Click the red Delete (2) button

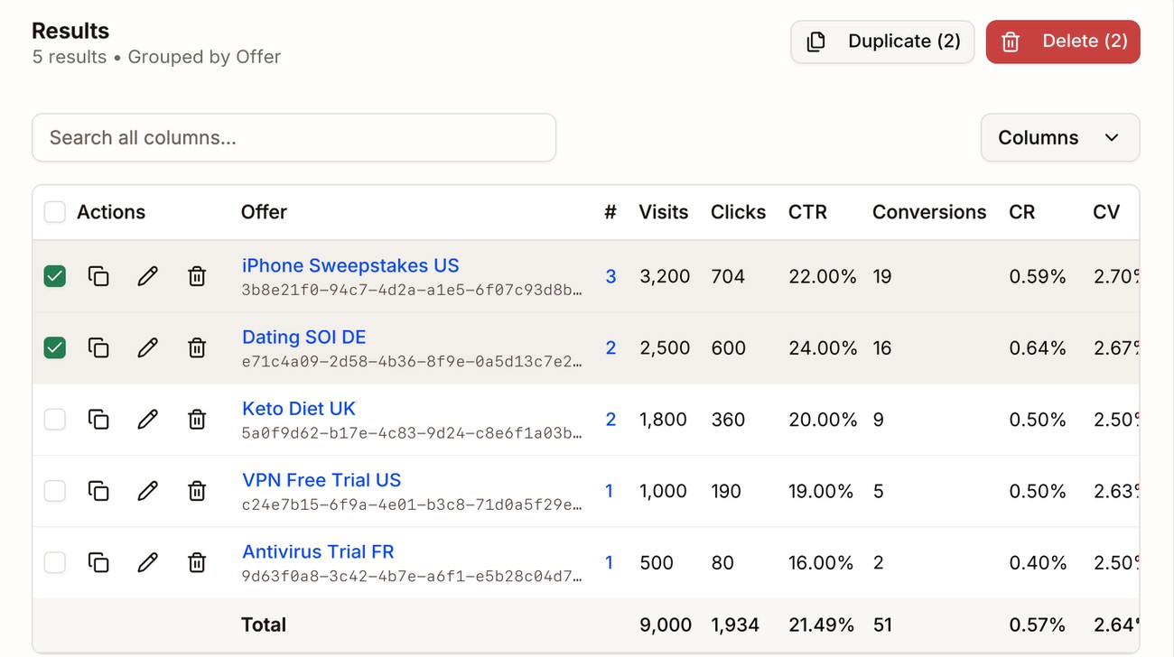pos(1063,42)
